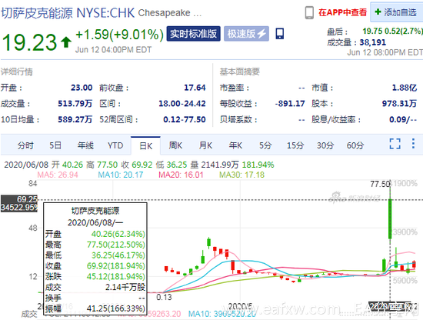Click the green plus in 添加自选
This screenshot has height=320, width=423.
pyautogui.click(x=378, y=12)
